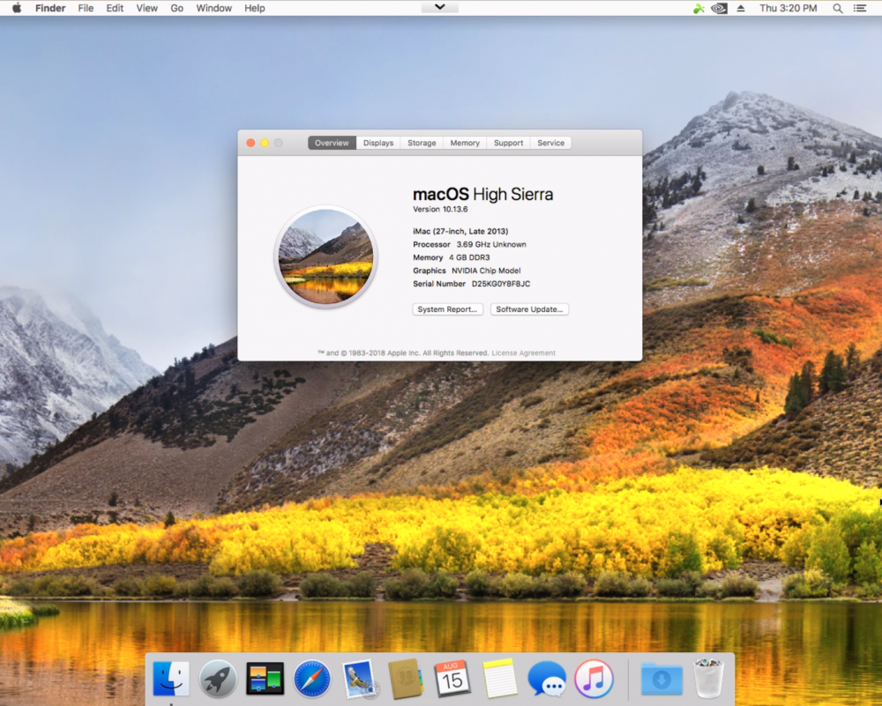The height and width of the screenshot is (706, 882).
Task: Click the Thu 3:20 PM clock
Action: click(788, 9)
